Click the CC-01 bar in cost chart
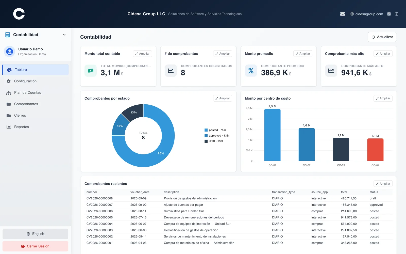 [272, 135]
